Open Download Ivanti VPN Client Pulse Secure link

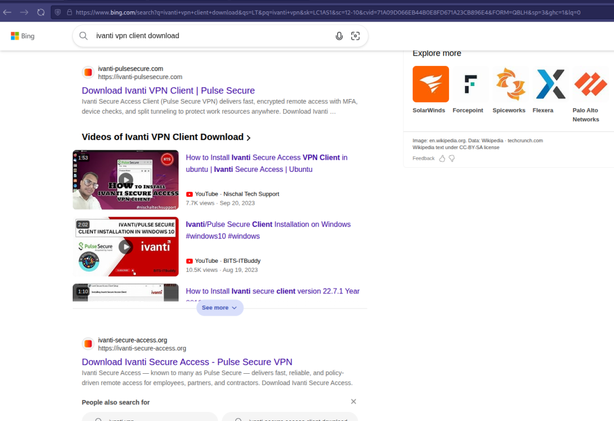tap(168, 90)
